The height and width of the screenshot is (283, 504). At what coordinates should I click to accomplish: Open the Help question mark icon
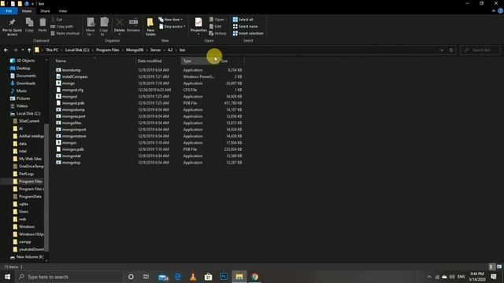[500, 11]
